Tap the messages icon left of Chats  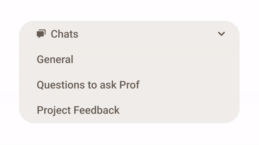(x=41, y=34)
